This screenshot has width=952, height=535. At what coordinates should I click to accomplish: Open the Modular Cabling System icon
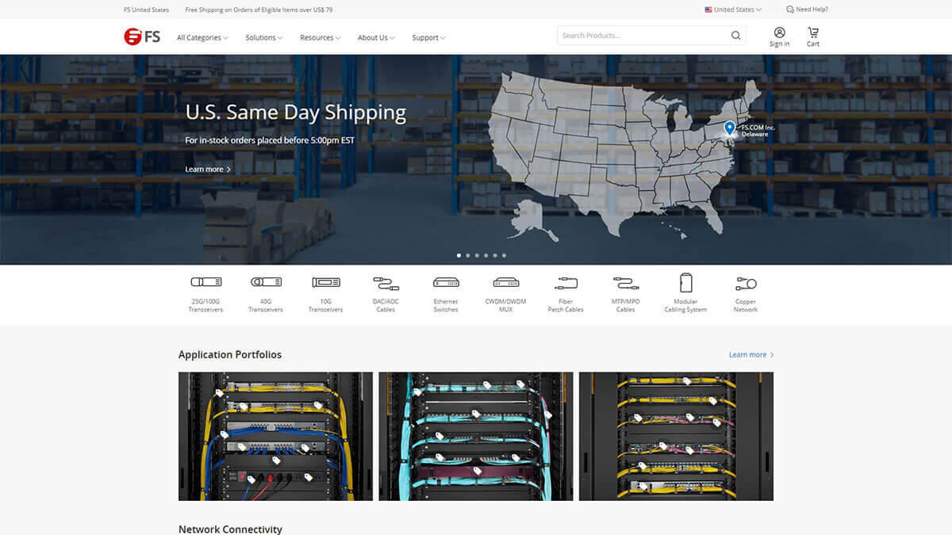click(x=685, y=282)
